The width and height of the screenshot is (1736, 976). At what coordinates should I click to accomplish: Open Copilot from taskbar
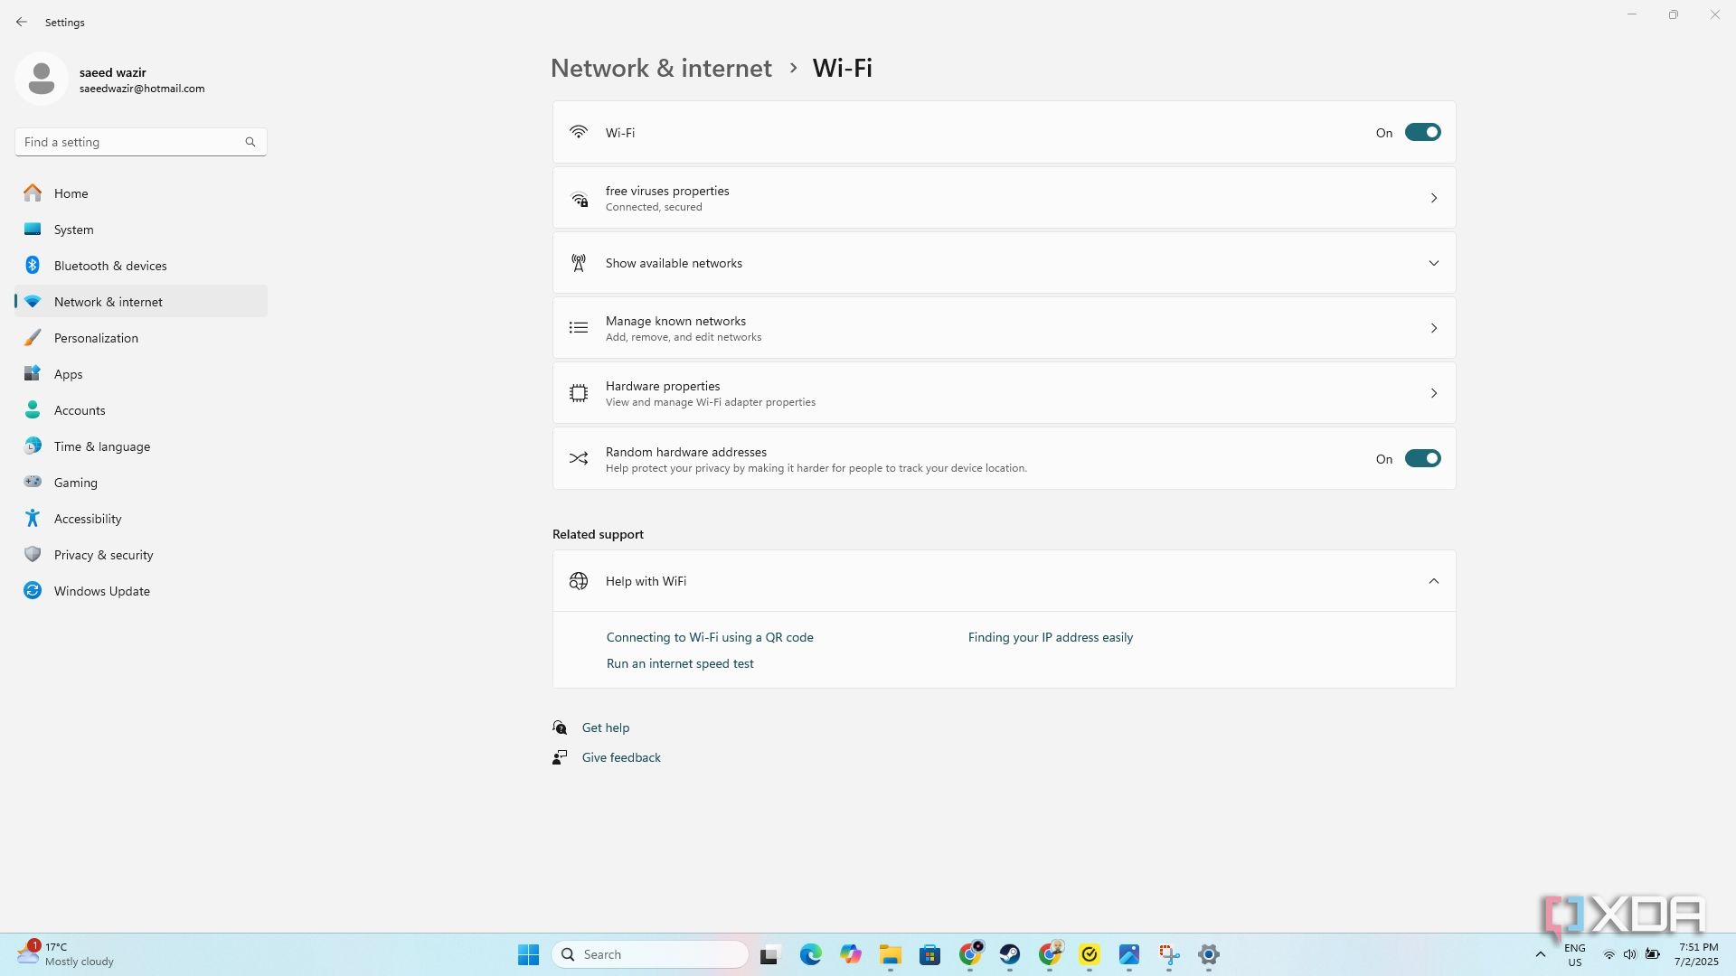[x=851, y=954]
